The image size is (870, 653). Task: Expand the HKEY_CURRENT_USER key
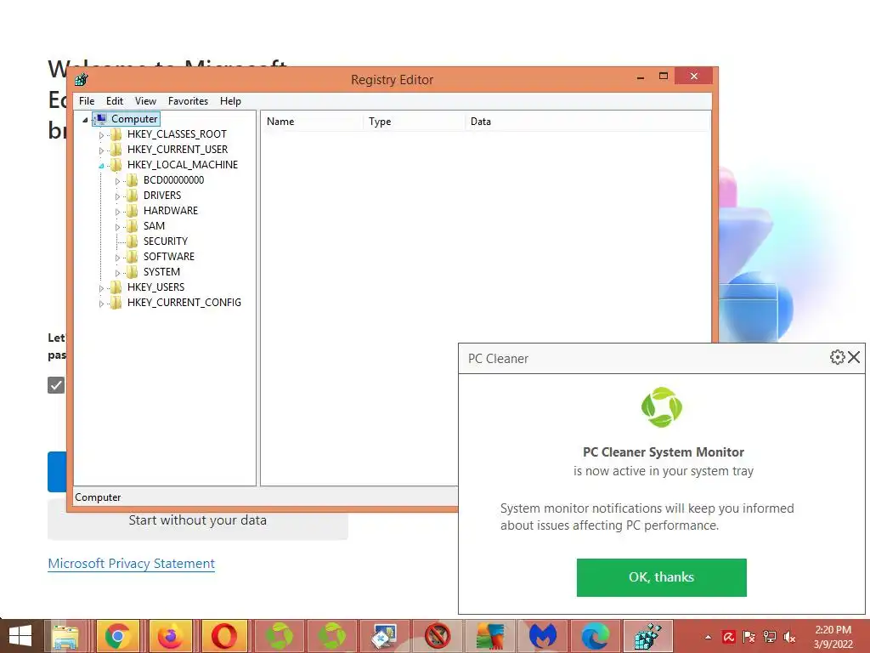coord(101,150)
